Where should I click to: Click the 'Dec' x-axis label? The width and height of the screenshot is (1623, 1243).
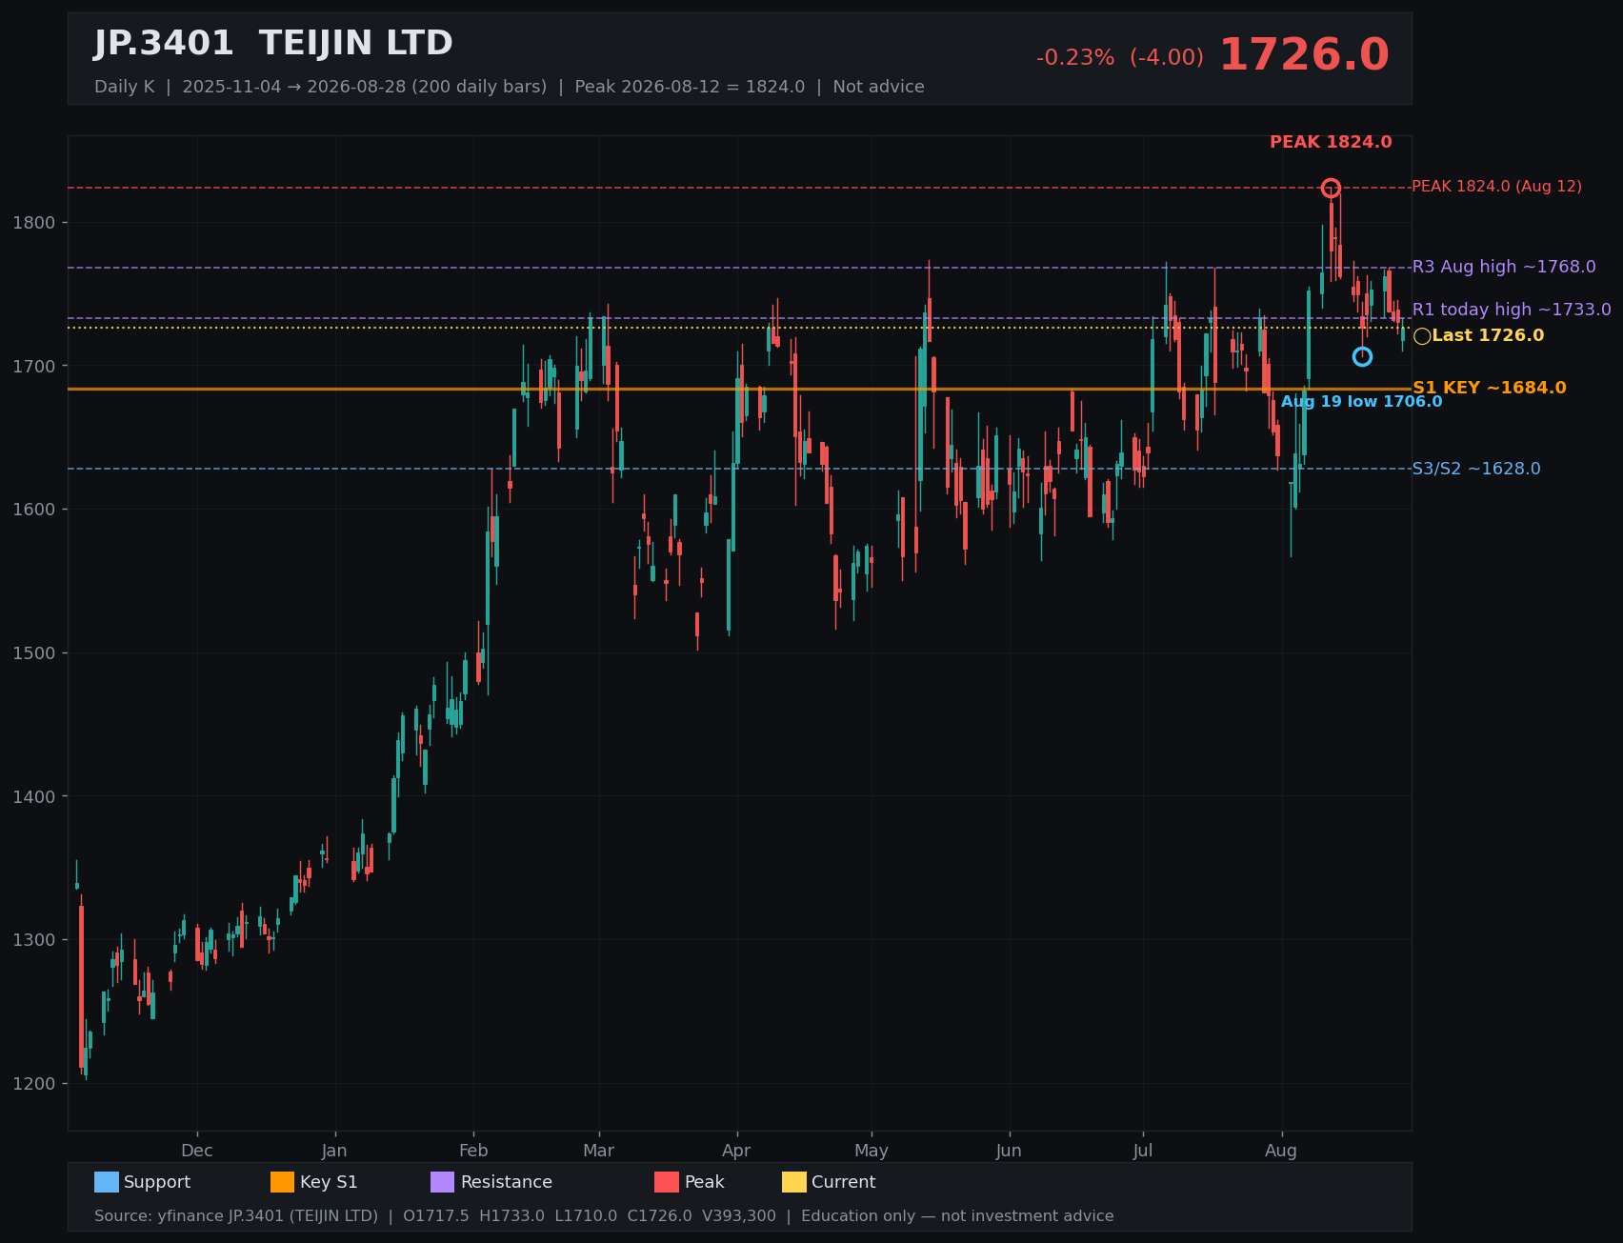(x=197, y=1151)
